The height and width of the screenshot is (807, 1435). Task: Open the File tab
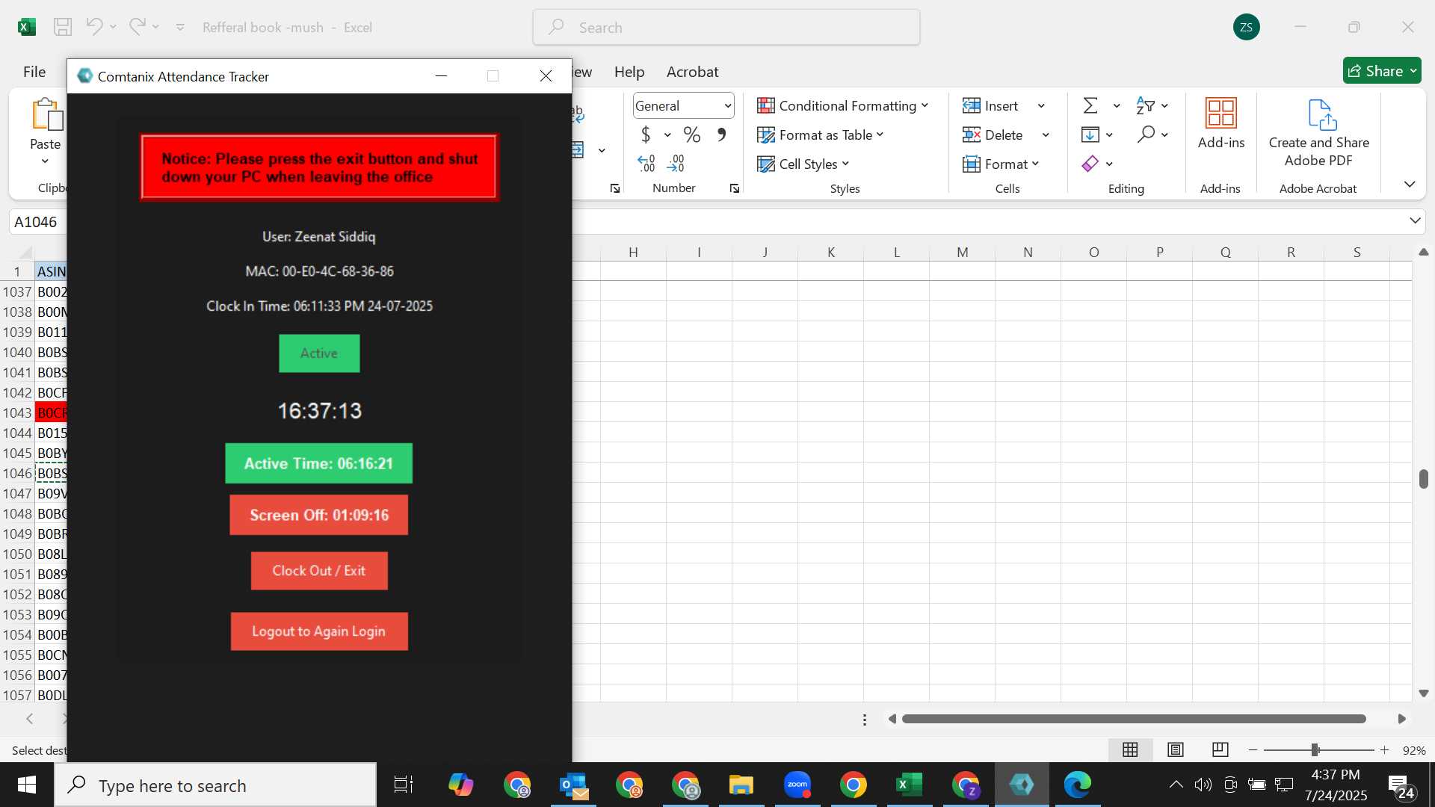coord(34,72)
